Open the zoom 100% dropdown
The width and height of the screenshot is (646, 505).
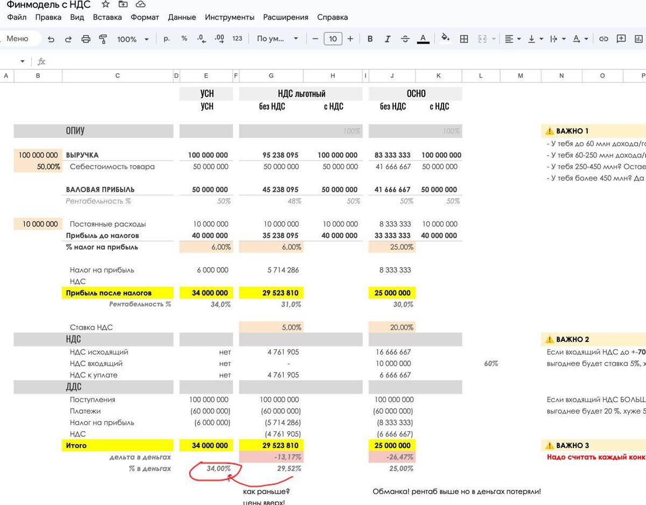(133, 39)
